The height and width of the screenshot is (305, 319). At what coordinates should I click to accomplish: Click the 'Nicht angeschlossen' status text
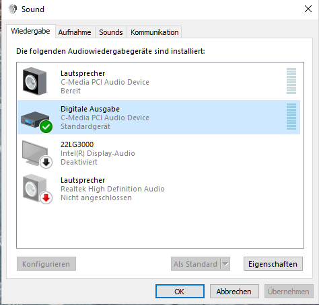[x=96, y=198]
